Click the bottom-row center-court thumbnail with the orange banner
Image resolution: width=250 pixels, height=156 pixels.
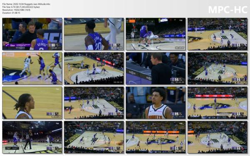coord(156,137)
